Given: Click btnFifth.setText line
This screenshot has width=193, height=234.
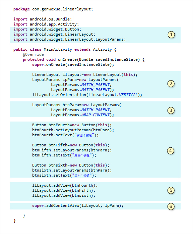Looking at the screenshot, I should [x=64, y=155].
